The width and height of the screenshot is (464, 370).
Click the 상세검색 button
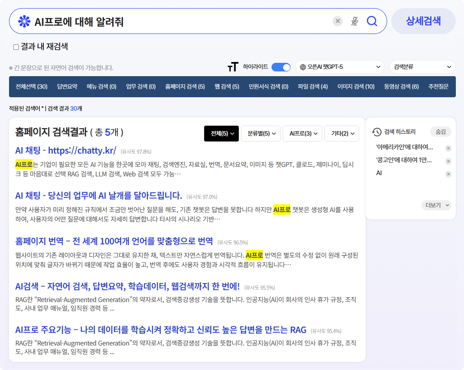(423, 21)
